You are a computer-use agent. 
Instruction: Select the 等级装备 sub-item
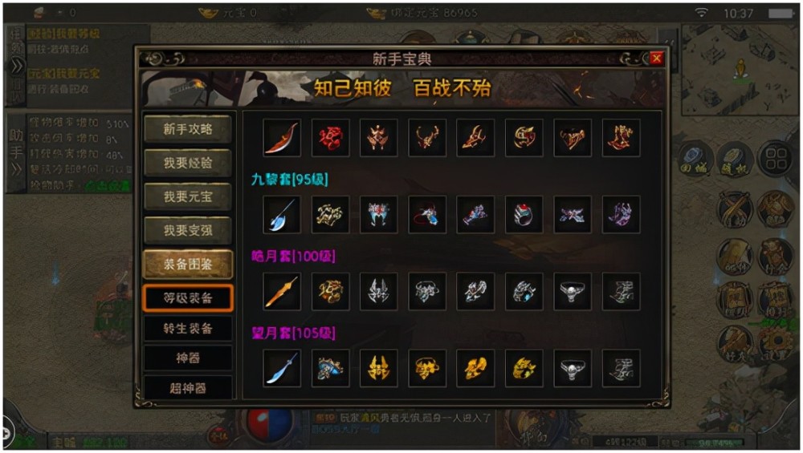point(188,298)
